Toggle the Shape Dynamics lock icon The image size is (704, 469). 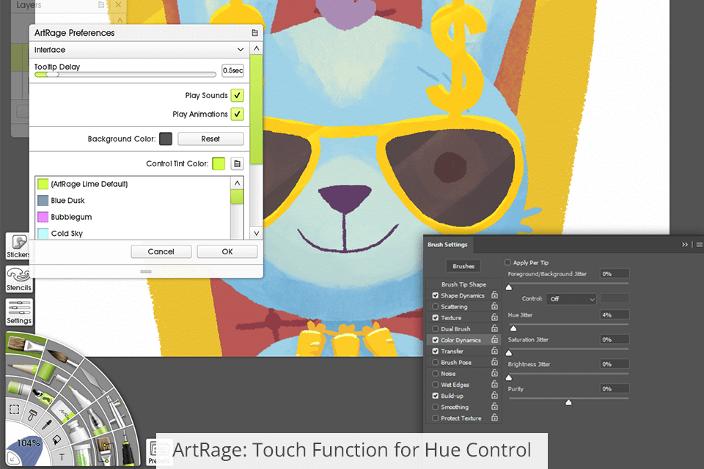[494, 295]
